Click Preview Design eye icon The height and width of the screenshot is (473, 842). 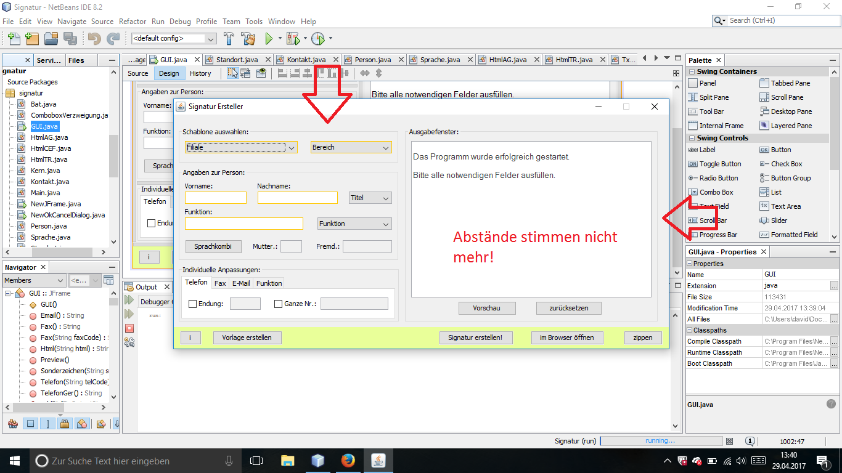tap(261, 73)
